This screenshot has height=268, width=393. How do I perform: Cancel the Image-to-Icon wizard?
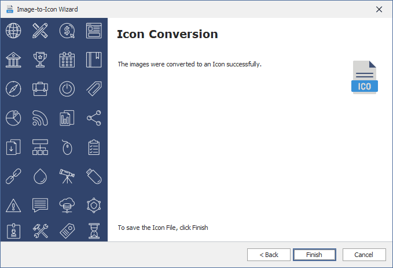point(364,255)
